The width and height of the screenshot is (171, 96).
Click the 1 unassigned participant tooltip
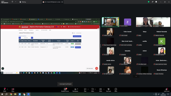65,84
